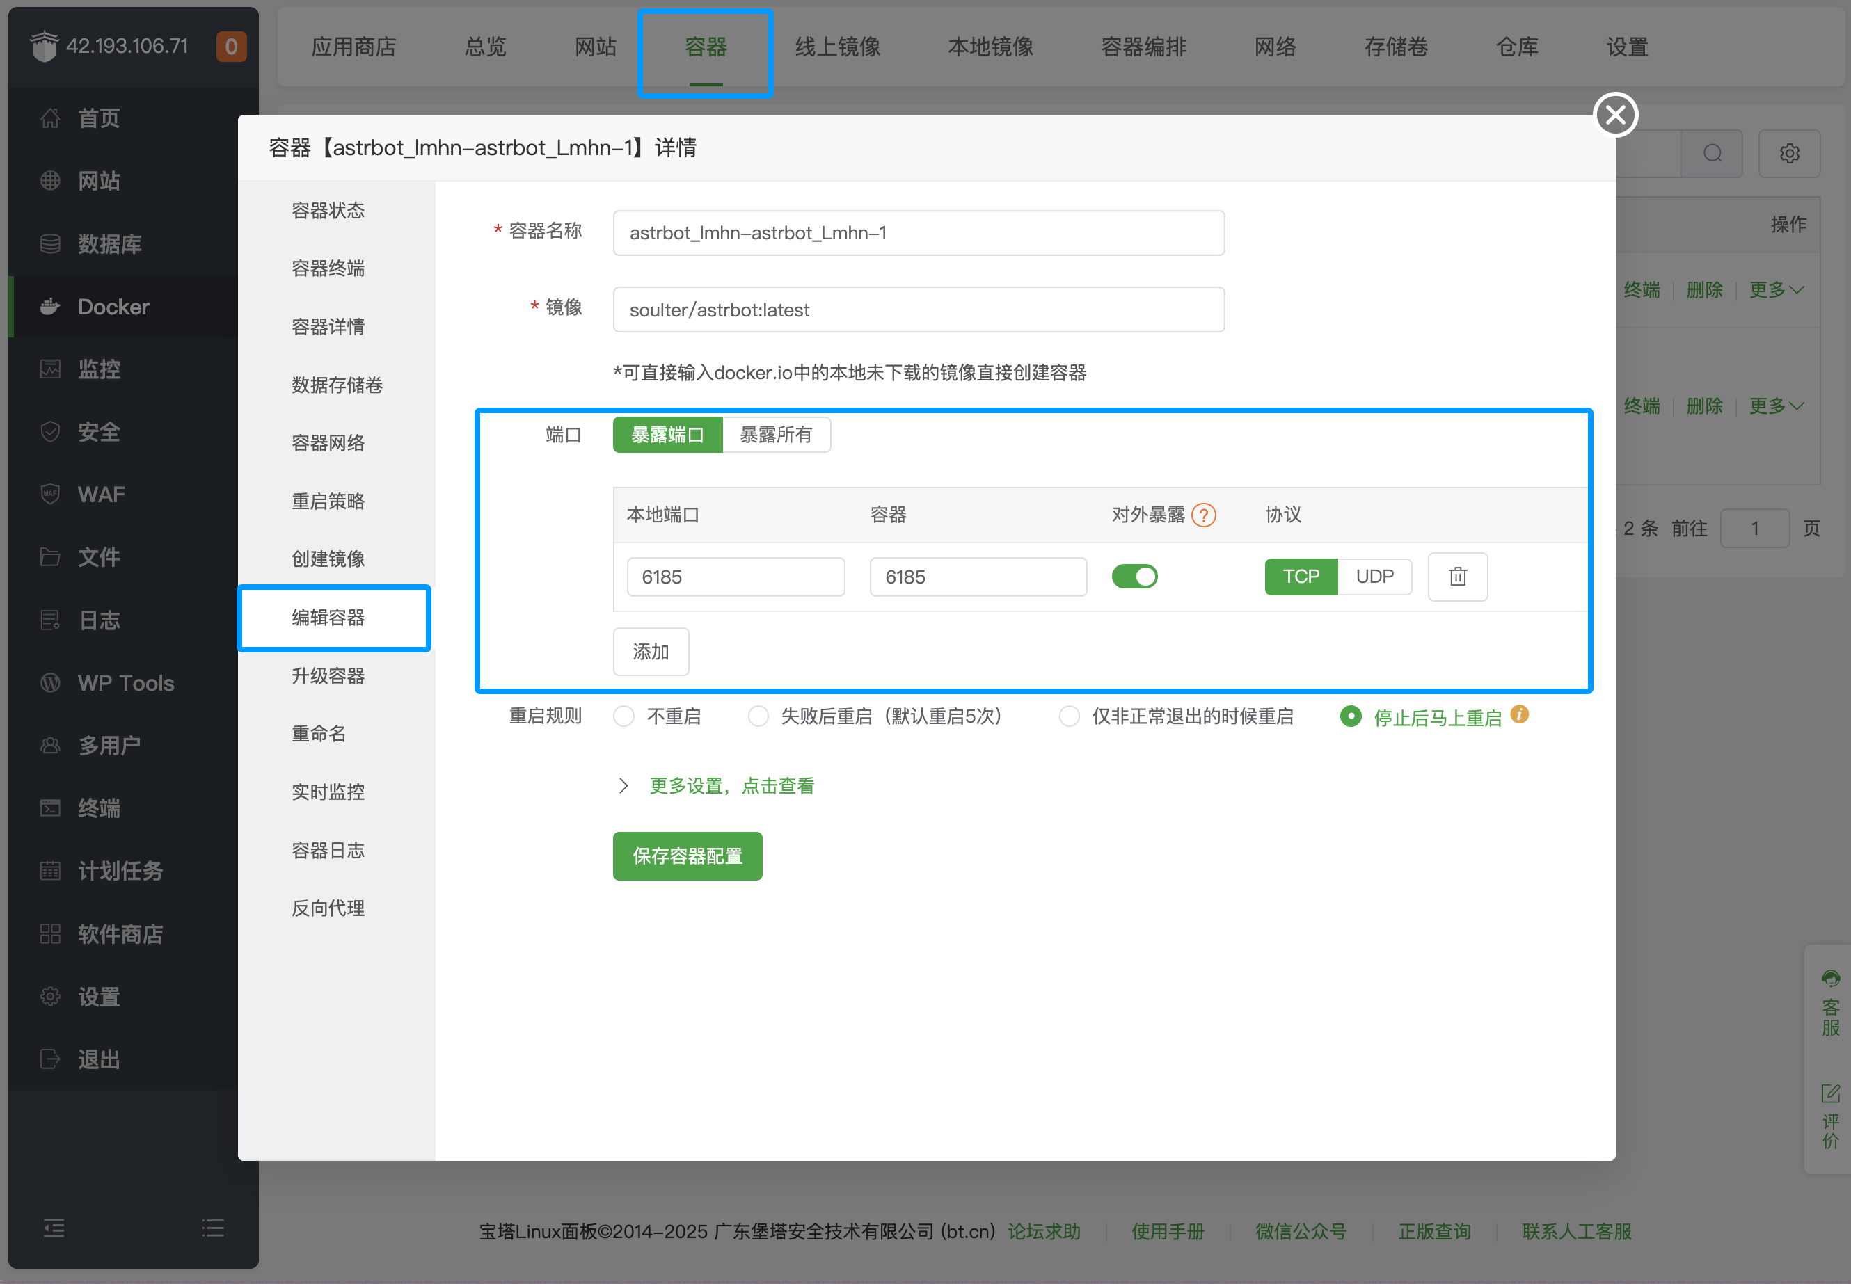Open 容器日志 in the dialog menu

pyautogui.click(x=328, y=851)
